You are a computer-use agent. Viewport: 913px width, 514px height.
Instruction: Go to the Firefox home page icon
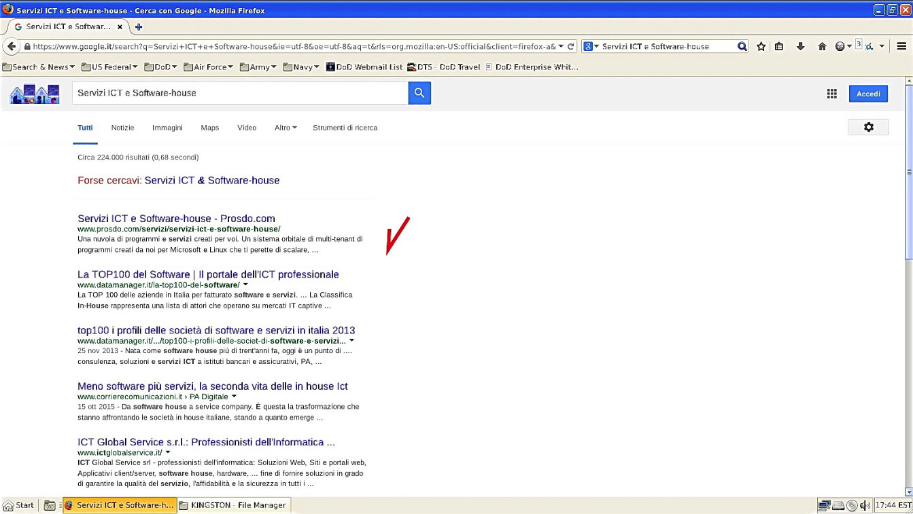coord(822,46)
